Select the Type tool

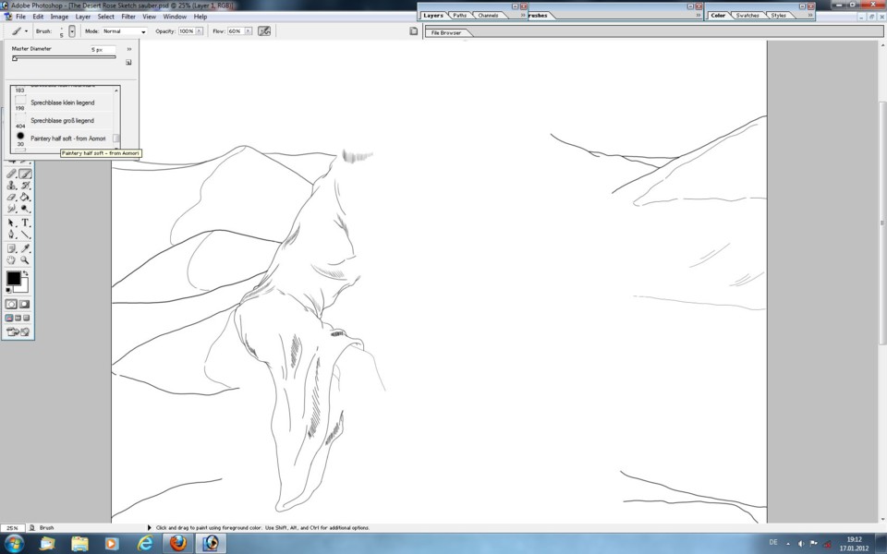point(25,223)
